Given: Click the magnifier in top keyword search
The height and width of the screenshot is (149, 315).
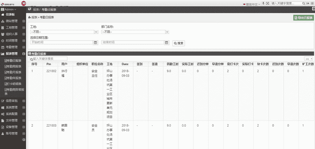Looking at the screenshot, I should (304, 4).
